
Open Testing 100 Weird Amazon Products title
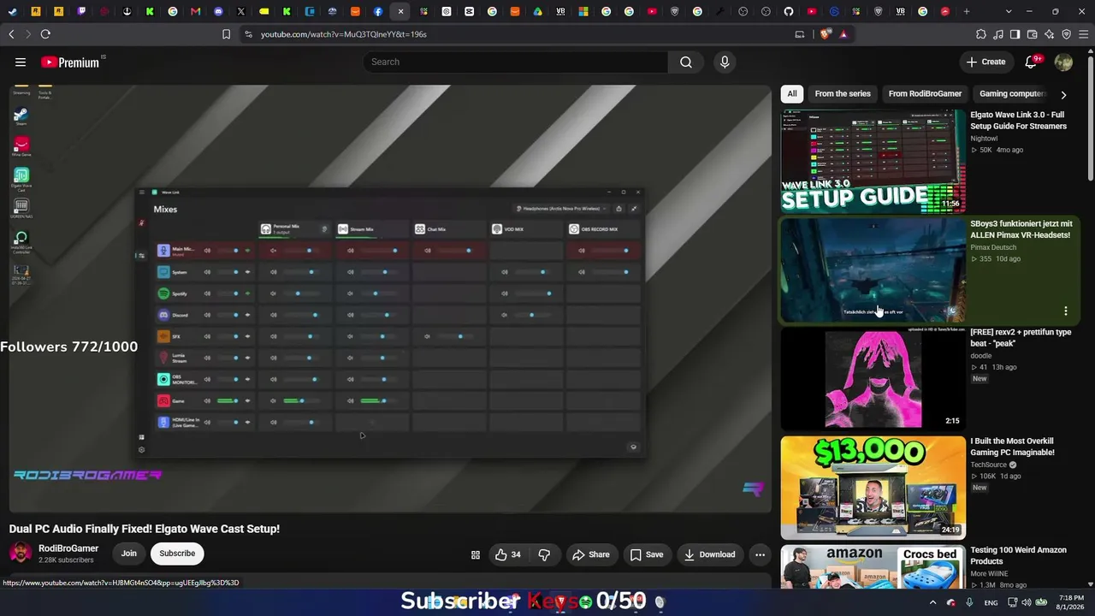[1018, 555]
